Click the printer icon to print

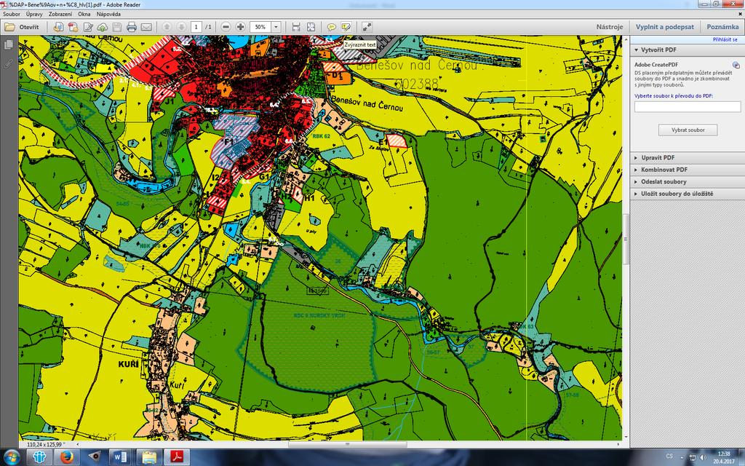(132, 27)
